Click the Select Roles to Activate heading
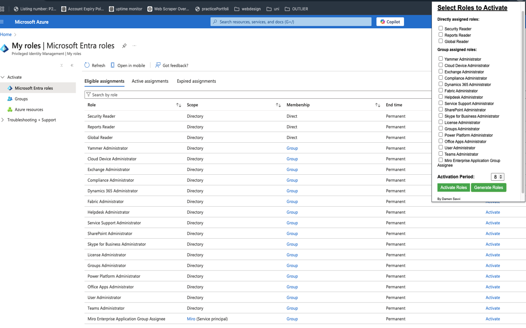Viewport: 526px width, 328px height. click(472, 8)
